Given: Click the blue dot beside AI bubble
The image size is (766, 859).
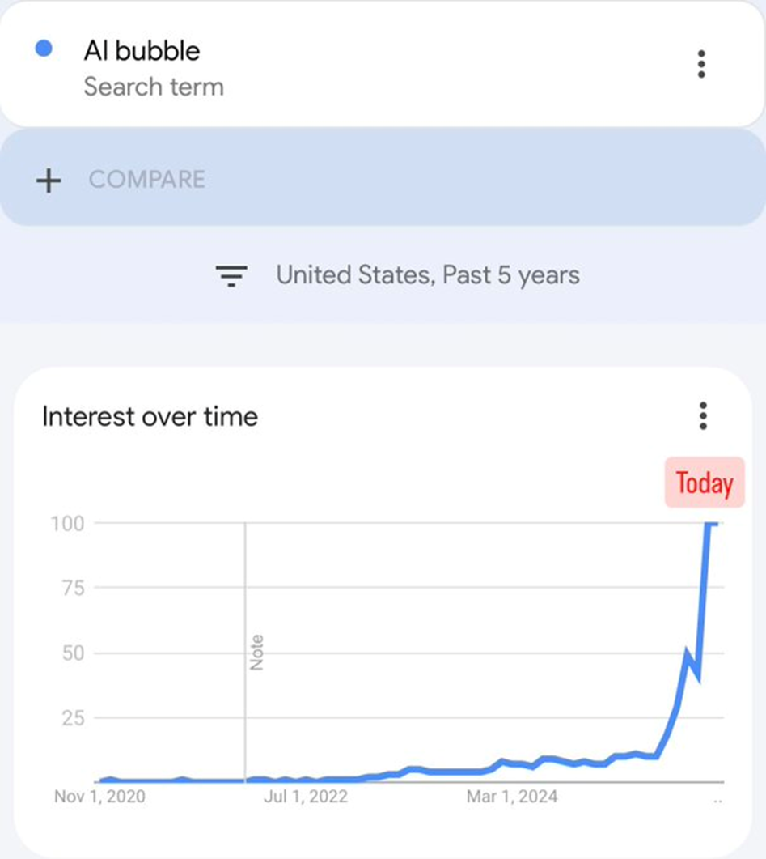Looking at the screenshot, I should coord(44,49).
